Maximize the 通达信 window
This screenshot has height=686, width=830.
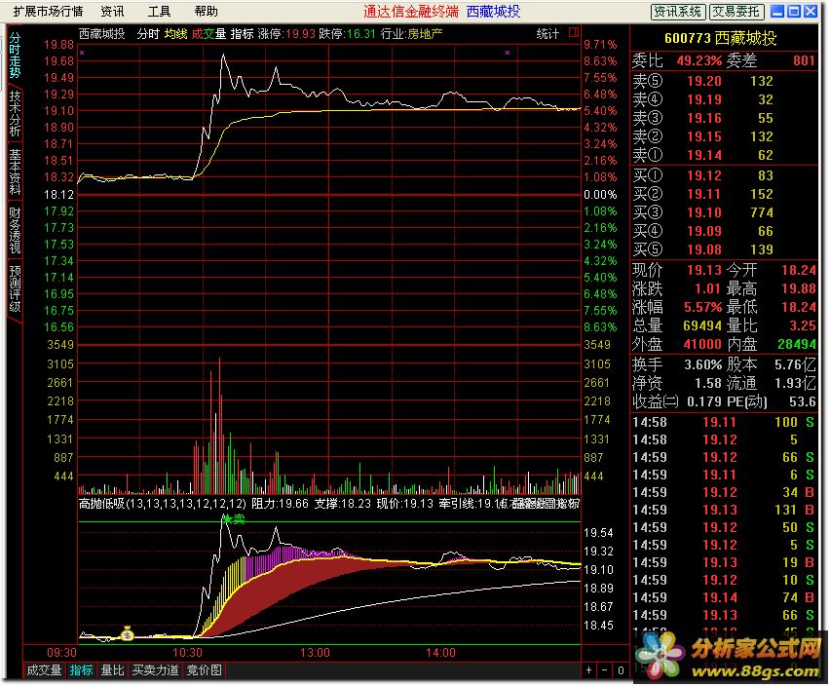coord(794,11)
